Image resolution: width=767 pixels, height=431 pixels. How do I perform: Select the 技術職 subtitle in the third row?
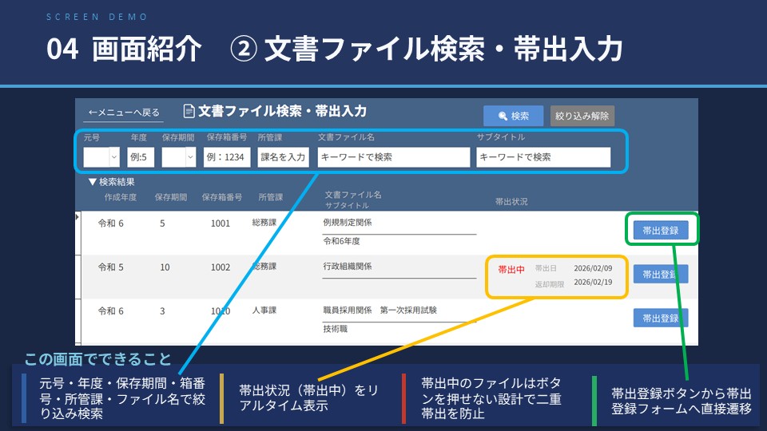[334, 328]
